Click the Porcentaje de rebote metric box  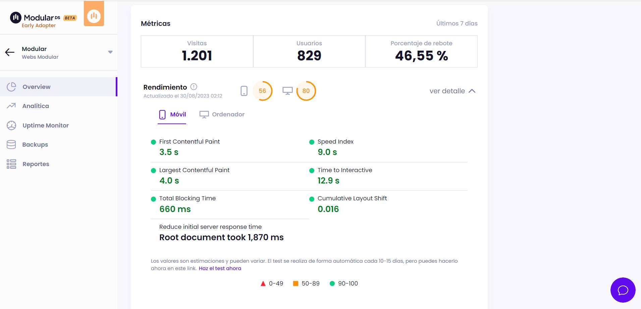pos(421,51)
